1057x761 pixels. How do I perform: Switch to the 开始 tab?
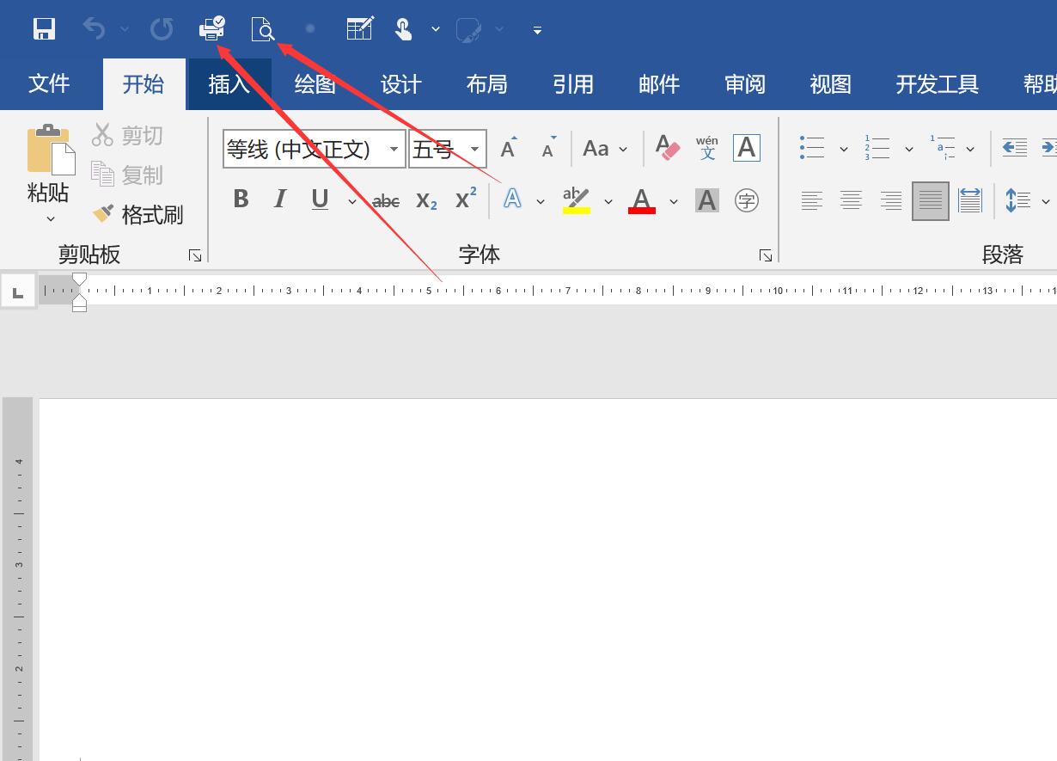coord(144,84)
